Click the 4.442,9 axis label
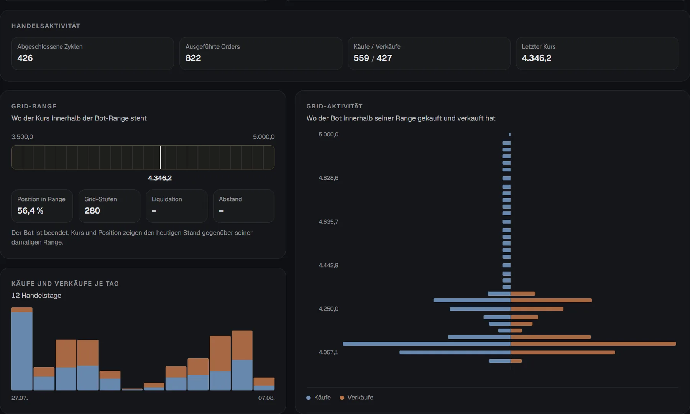This screenshot has height=414, width=690. [329, 265]
